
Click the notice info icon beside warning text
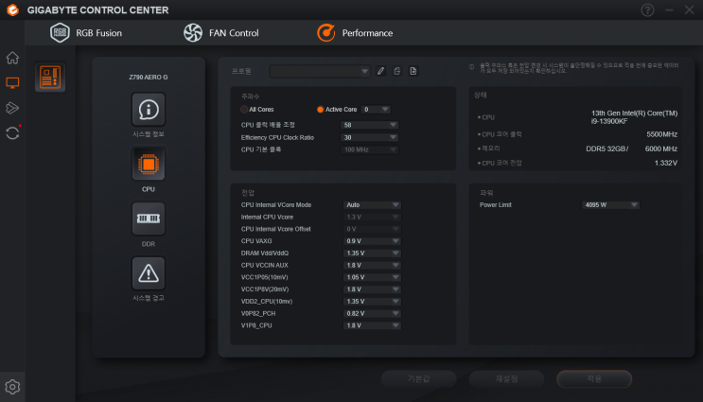pos(471,67)
